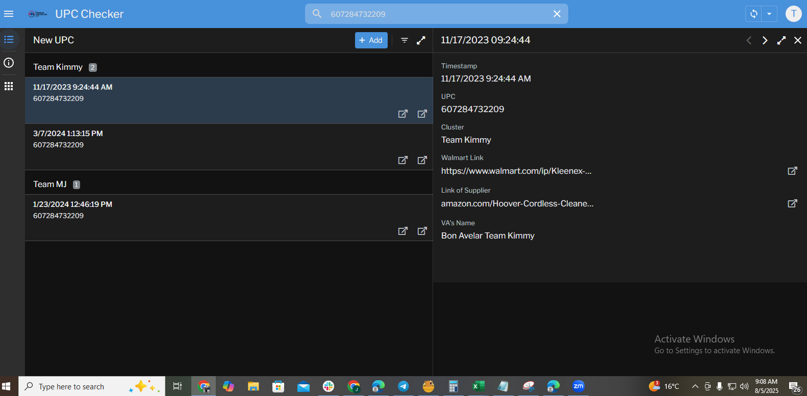Viewport: 807px width, 396px height.
Task: Click the sync refresh icon
Action: [753, 14]
